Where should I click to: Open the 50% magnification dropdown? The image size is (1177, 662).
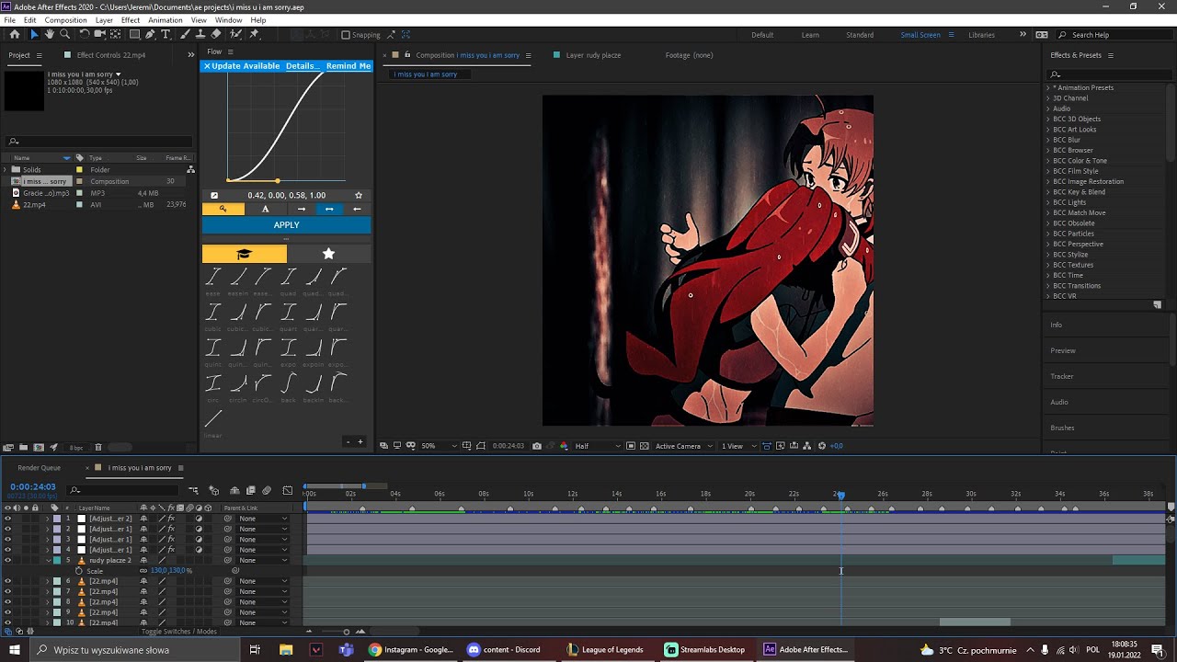[x=440, y=446]
